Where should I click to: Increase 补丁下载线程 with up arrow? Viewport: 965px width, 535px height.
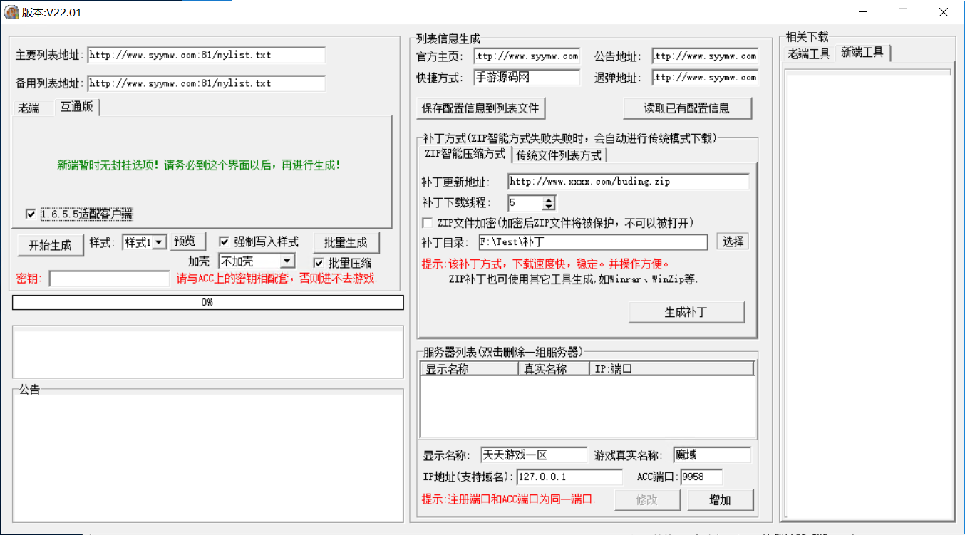pyautogui.click(x=548, y=199)
